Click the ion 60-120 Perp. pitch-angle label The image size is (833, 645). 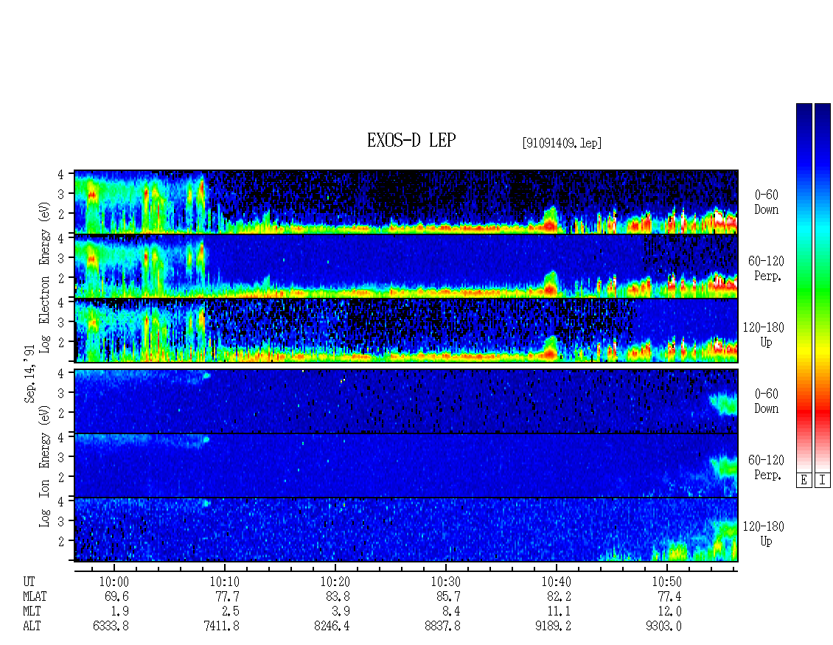click(766, 467)
